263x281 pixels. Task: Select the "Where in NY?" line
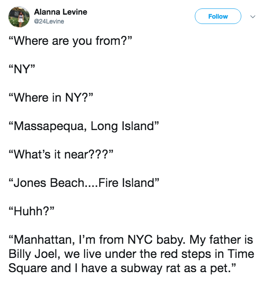[x=51, y=98]
